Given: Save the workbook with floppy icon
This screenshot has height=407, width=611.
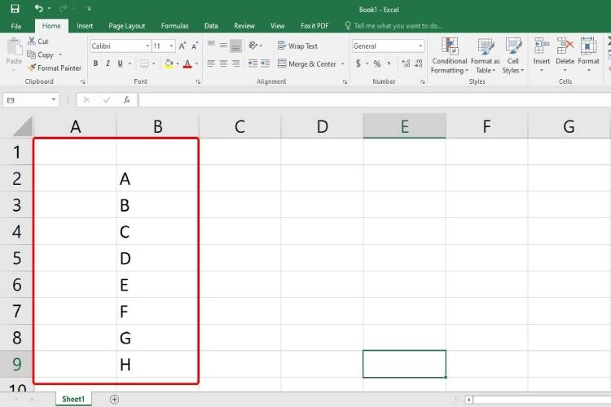Looking at the screenshot, I should point(15,9).
